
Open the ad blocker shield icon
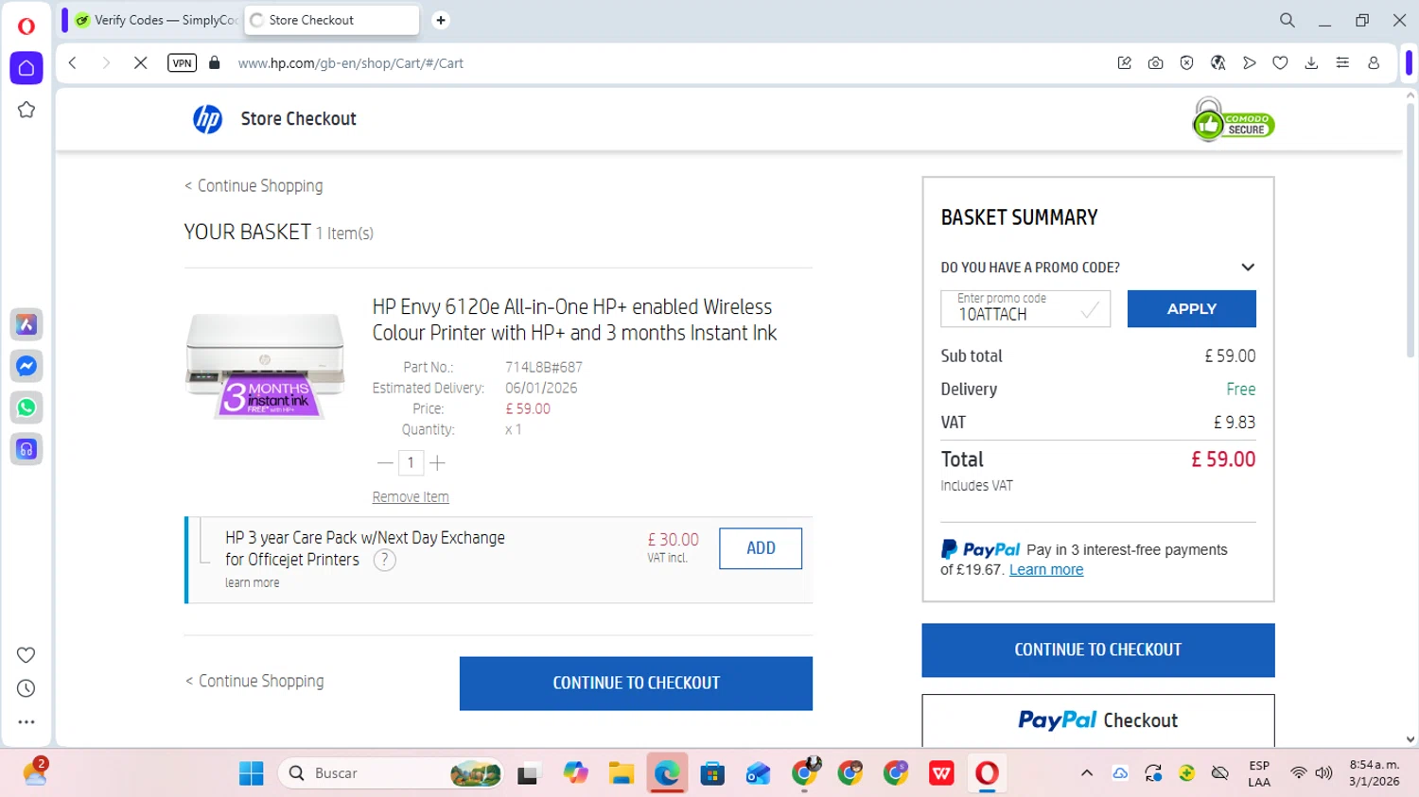1187,63
